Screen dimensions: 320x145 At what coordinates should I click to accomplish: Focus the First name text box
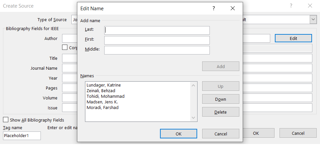tap(157, 40)
